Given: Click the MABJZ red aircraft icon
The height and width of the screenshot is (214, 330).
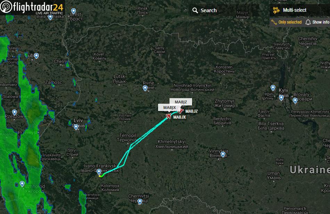Looking at the screenshot, I should pos(181,111).
